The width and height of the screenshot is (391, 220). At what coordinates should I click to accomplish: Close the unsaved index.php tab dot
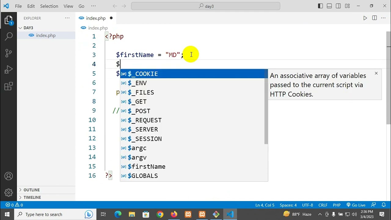coord(111,18)
